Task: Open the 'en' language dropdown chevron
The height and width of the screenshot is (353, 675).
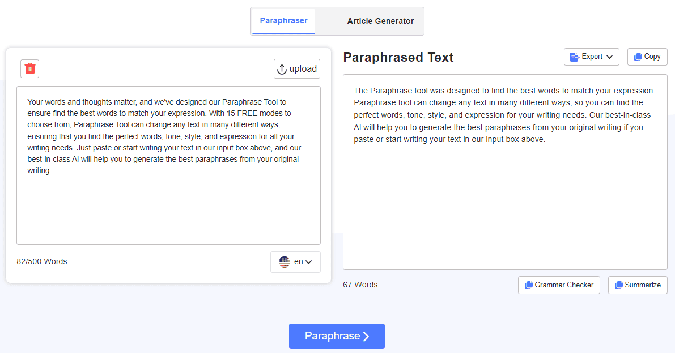Action: tap(309, 262)
